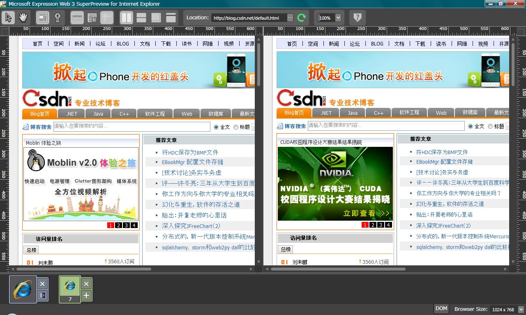This screenshot has width=526, height=315.
Task: Click EBookMgr 配置文件存储 link in right pane
Action: [x=444, y=162]
